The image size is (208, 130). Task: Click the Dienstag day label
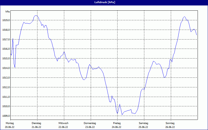tap(36, 123)
